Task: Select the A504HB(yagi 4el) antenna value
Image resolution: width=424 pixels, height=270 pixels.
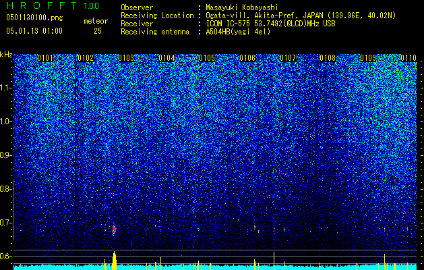Action: [238, 32]
